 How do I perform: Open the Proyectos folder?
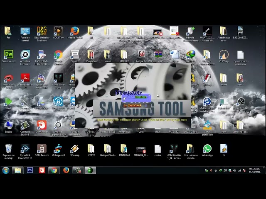click(x=91, y=56)
